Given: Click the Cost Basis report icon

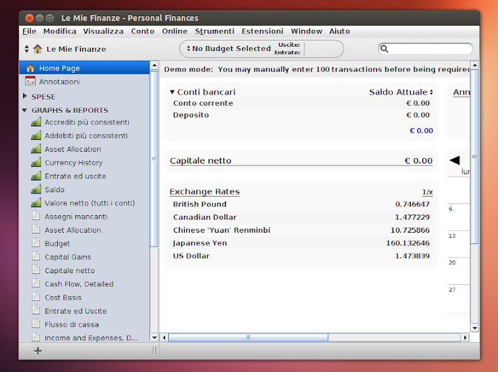Looking at the screenshot, I should (36, 297).
